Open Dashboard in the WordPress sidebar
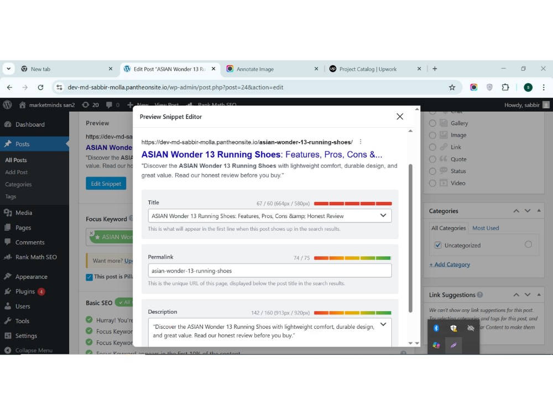The width and height of the screenshot is (553, 415). click(x=30, y=124)
